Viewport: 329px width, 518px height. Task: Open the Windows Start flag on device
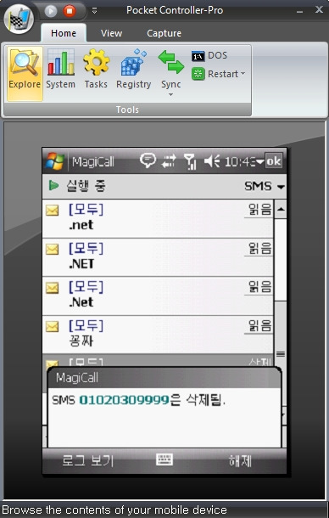[x=55, y=161]
